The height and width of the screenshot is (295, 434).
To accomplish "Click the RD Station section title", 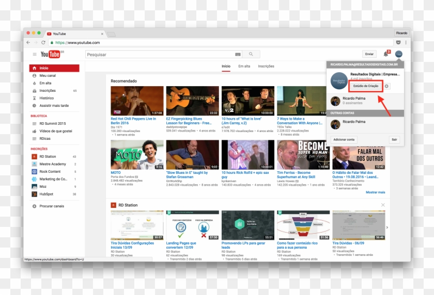I will 128,205.
